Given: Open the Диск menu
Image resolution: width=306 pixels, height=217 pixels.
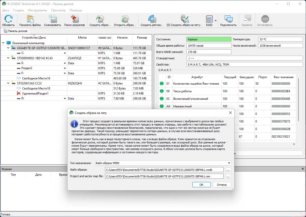Looking at the screenshot, I should tap(6, 10).
